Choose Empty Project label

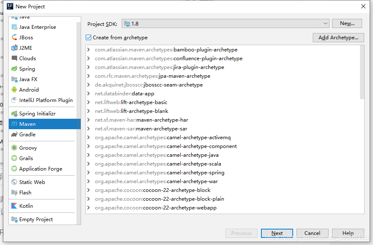pos(36,219)
